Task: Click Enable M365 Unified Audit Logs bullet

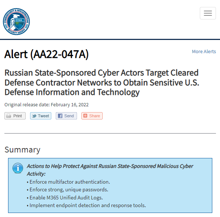Action: (65, 198)
